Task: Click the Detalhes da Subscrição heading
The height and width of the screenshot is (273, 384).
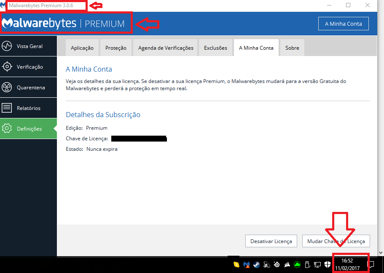Action: tap(103, 115)
